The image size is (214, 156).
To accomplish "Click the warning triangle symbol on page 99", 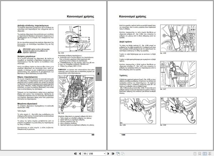I will pyautogui.click(x=19, y=51).
